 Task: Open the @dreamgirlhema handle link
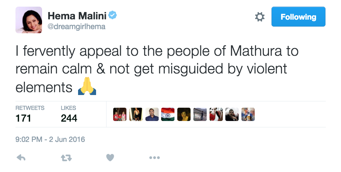(x=76, y=27)
